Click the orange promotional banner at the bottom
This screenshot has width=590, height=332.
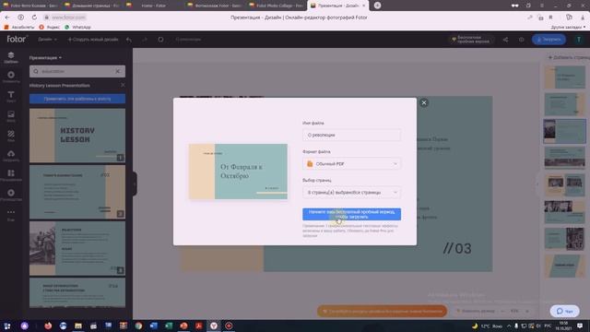click(382, 312)
